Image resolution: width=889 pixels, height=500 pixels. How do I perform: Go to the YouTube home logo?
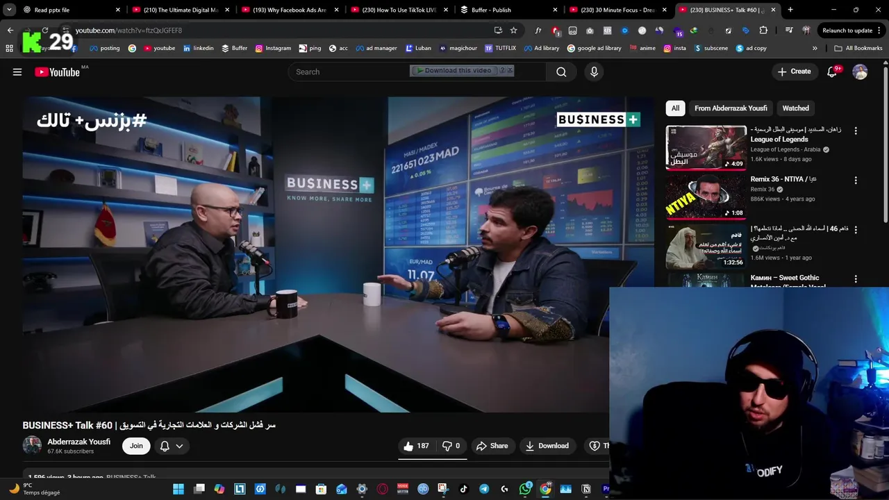(57, 72)
